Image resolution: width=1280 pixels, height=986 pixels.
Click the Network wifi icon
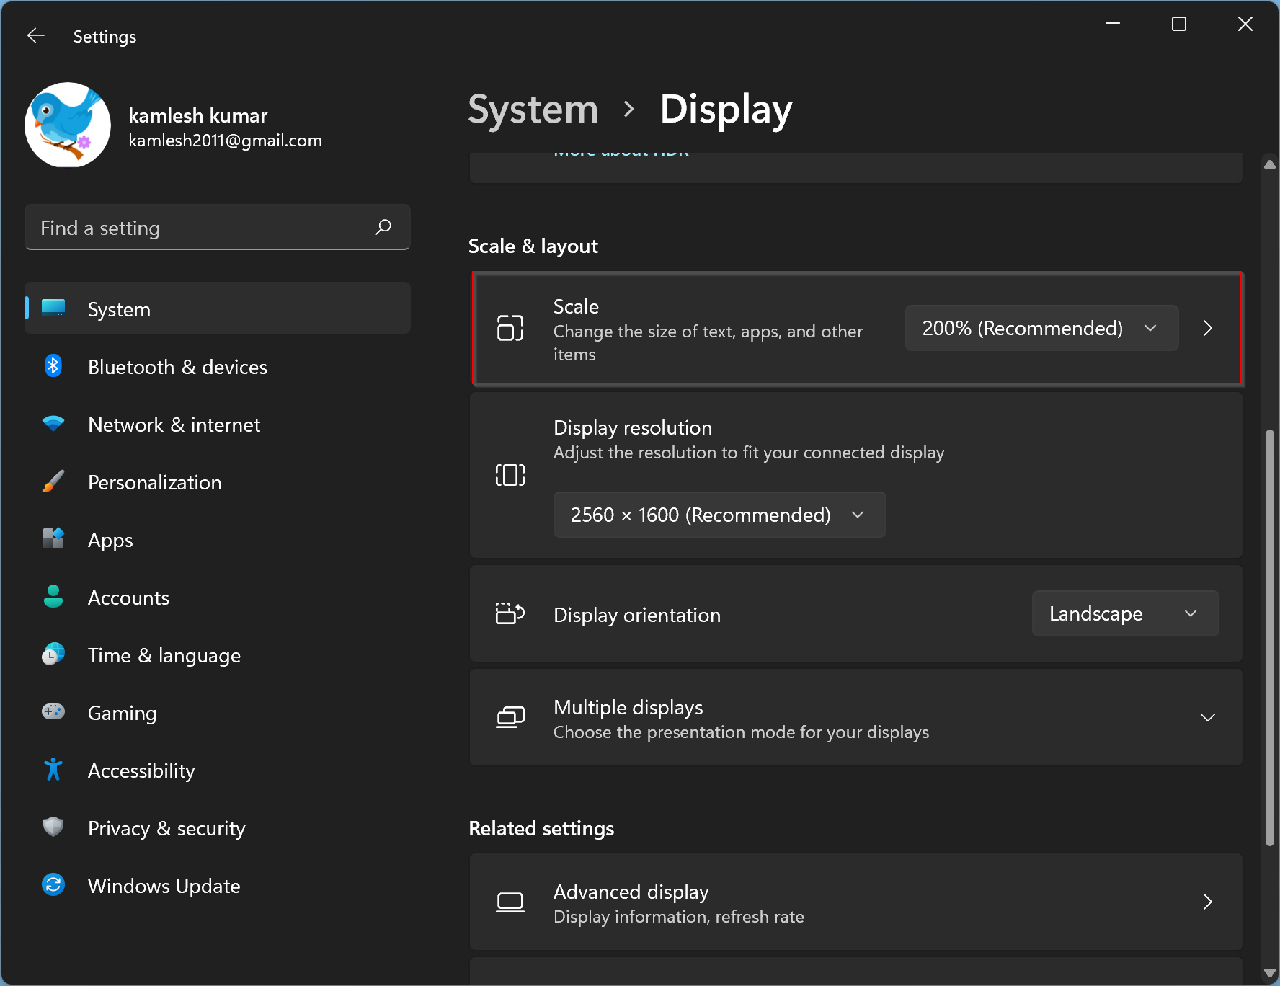click(53, 424)
